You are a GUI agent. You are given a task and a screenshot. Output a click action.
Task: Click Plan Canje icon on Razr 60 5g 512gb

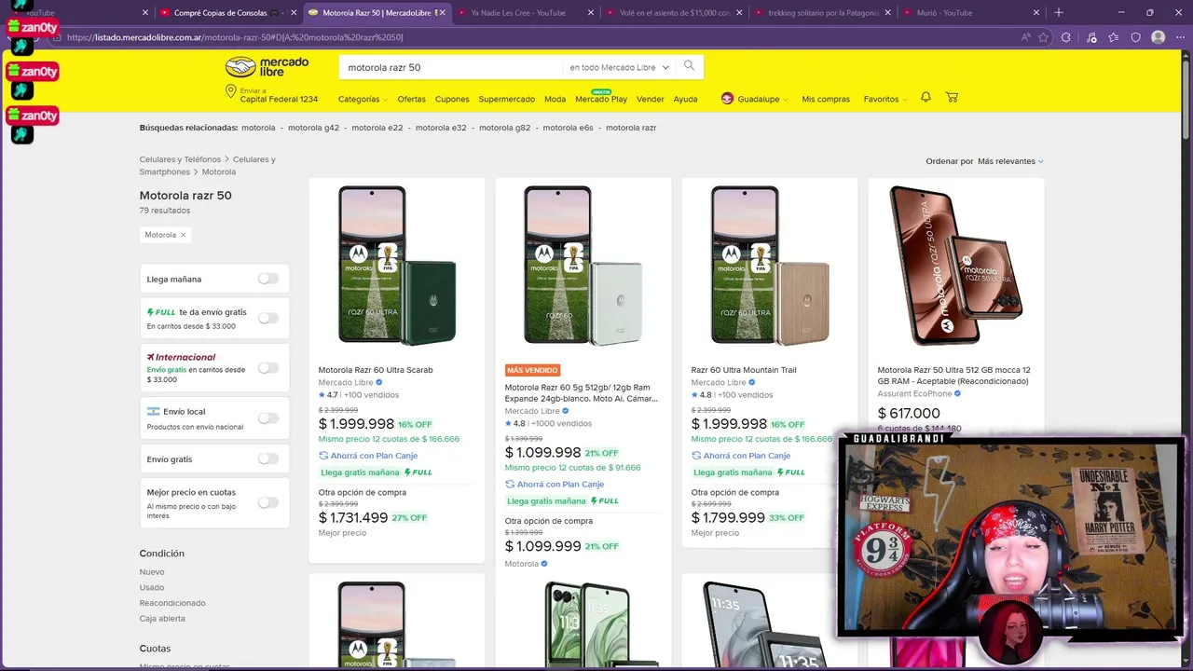point(510,485)
